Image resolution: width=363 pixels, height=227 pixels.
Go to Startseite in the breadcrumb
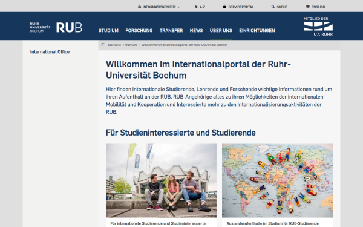114,45
